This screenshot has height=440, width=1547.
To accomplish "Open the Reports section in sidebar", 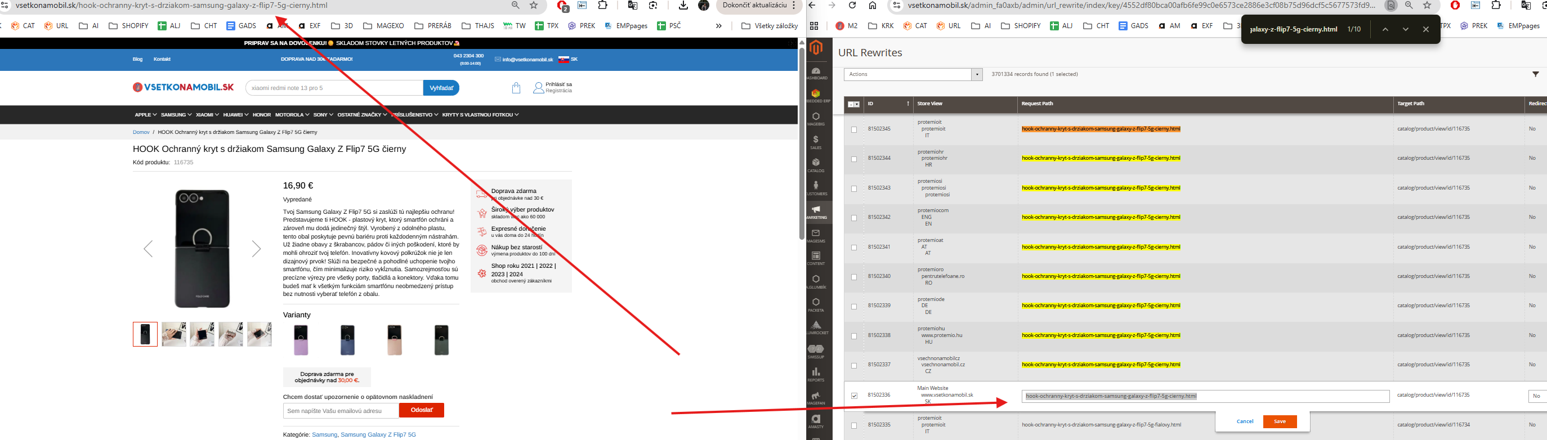I will pos(816,375).
